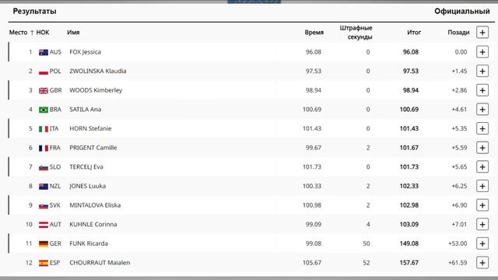
Task: Click the Italy flag icon
Action: click(44, 129)
